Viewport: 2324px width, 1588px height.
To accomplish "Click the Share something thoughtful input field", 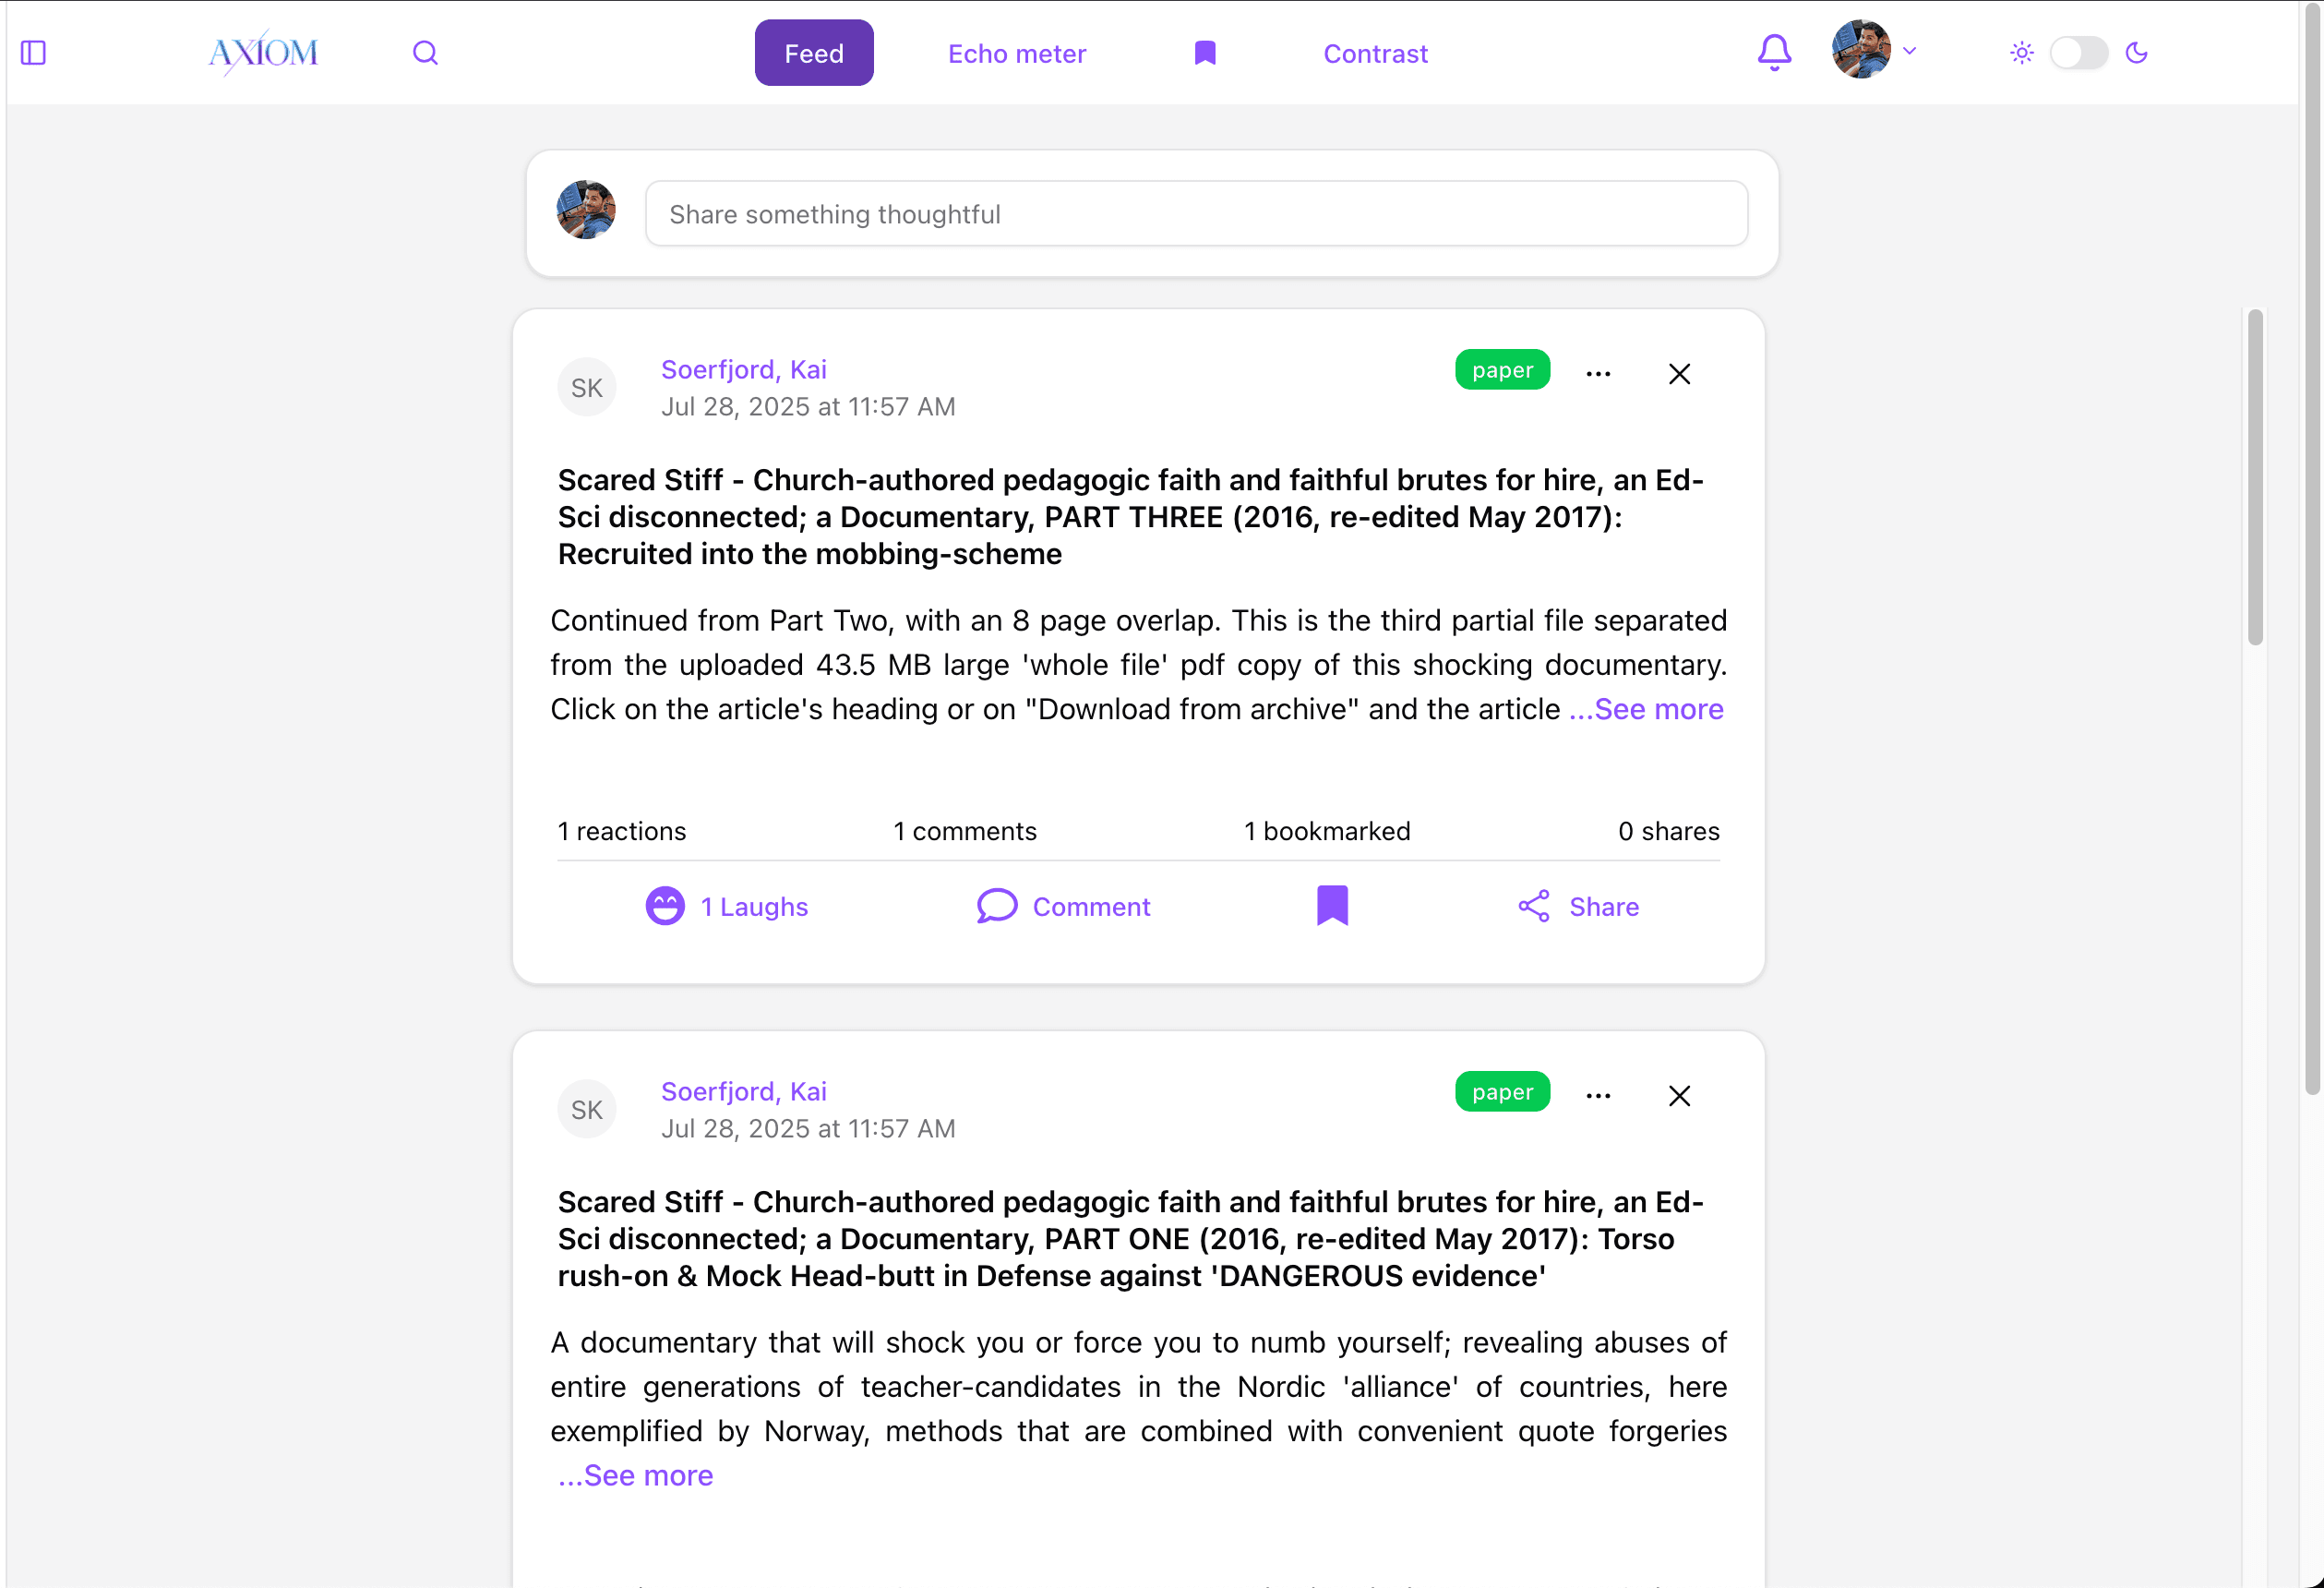I will [1196, 213].
